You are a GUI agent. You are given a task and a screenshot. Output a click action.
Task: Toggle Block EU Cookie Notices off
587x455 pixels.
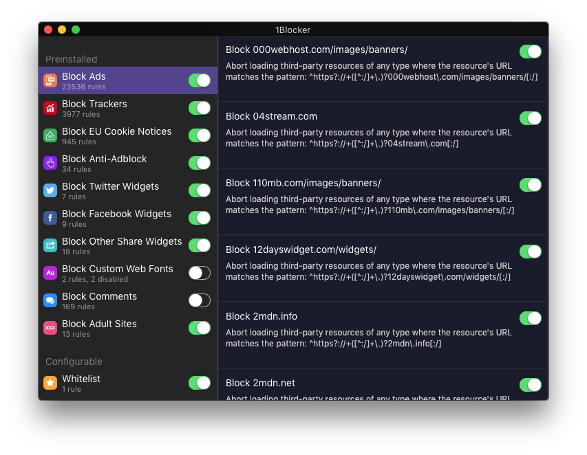(x=200, y=135)
